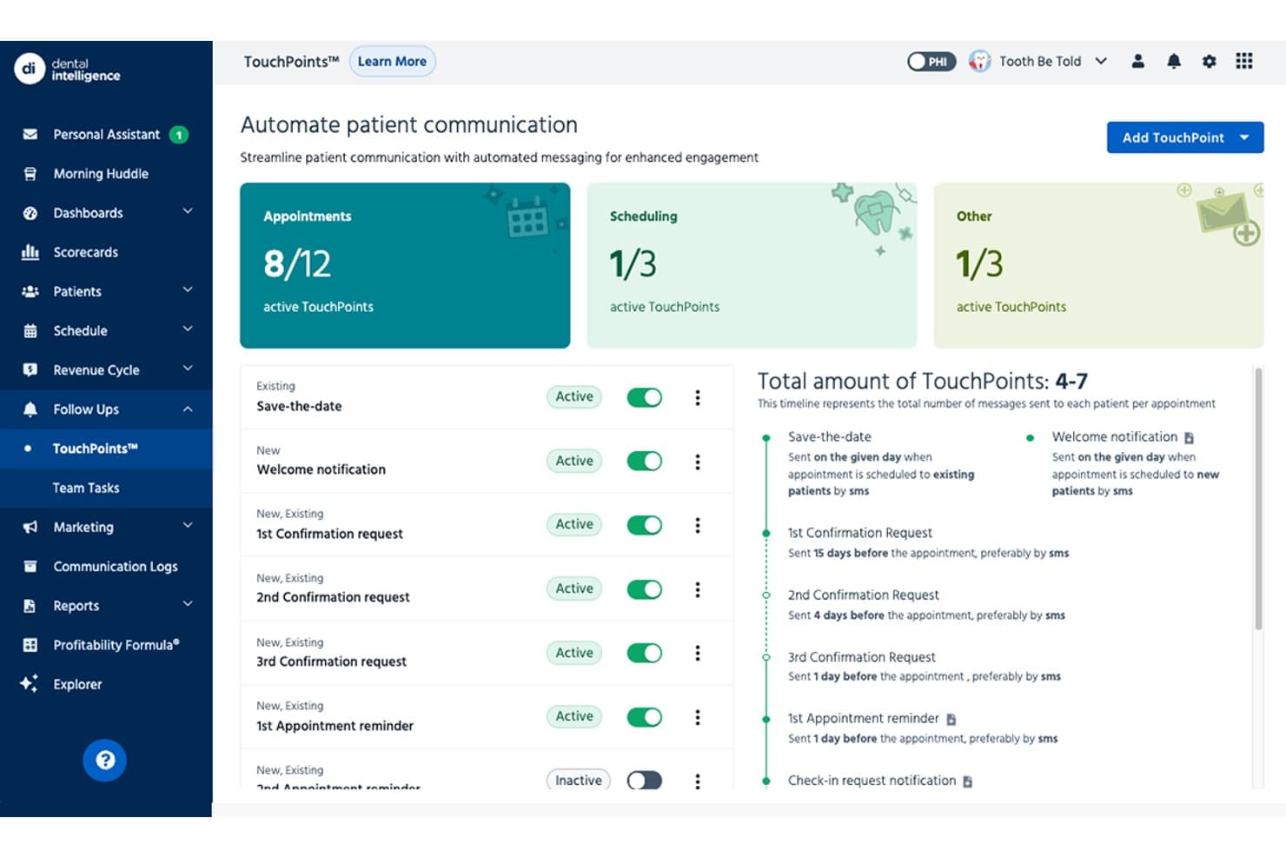This screenshot has height=858, width=1286.
Task: Click the Revenue Cycle dollar icon
Action: click(30, 369)
